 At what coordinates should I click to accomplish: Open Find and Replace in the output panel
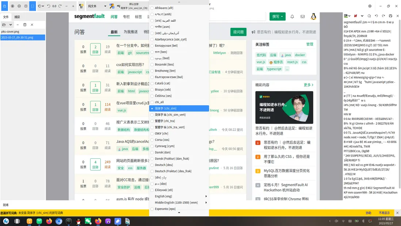tap(369, 16)
